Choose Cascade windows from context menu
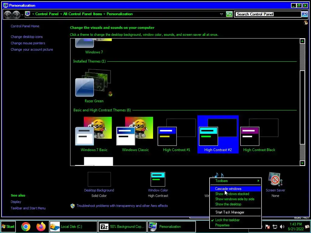Image resolution: width=311 pixels, height=233 pixels. point(235,189)
